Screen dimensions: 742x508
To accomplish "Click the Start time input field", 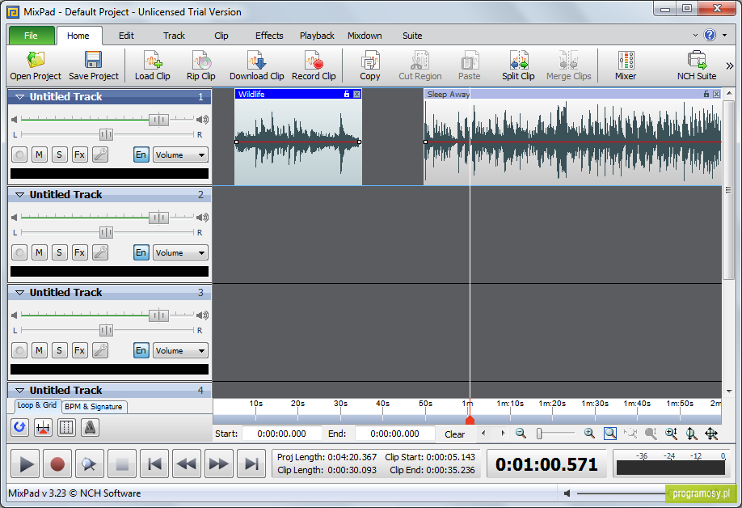I will pos(281,434).
